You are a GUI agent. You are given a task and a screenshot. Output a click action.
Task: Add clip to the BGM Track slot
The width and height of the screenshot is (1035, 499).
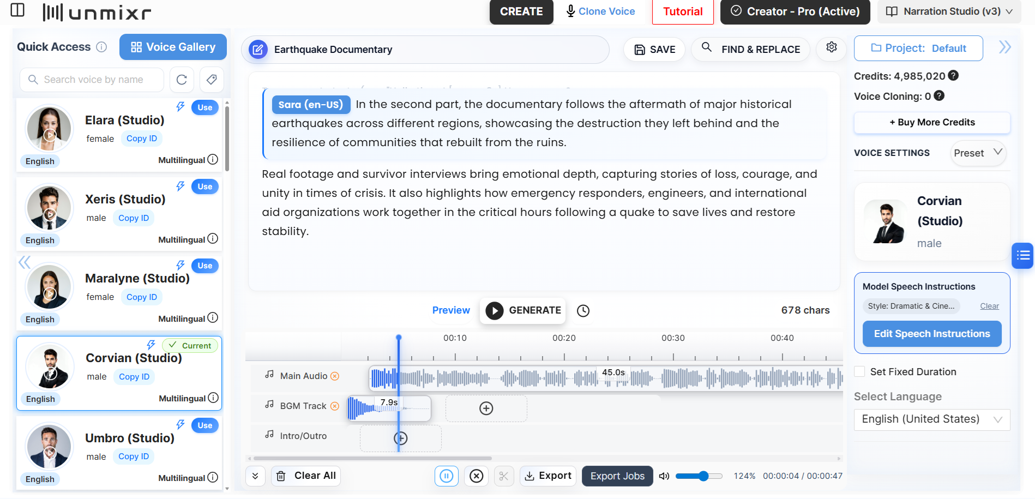(x=486, y=408)
